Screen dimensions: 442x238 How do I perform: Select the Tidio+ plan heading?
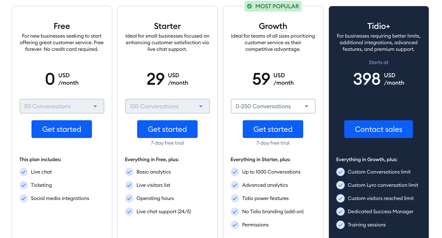(378, 26)
